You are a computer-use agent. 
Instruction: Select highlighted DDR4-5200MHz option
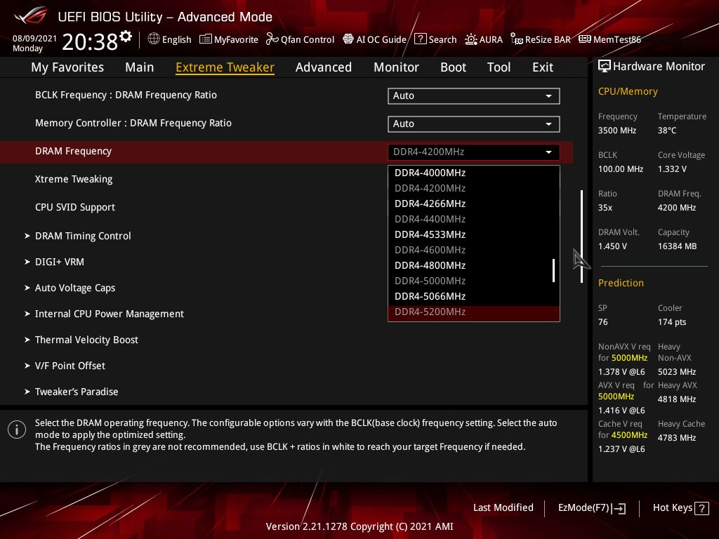pos(474,312)
